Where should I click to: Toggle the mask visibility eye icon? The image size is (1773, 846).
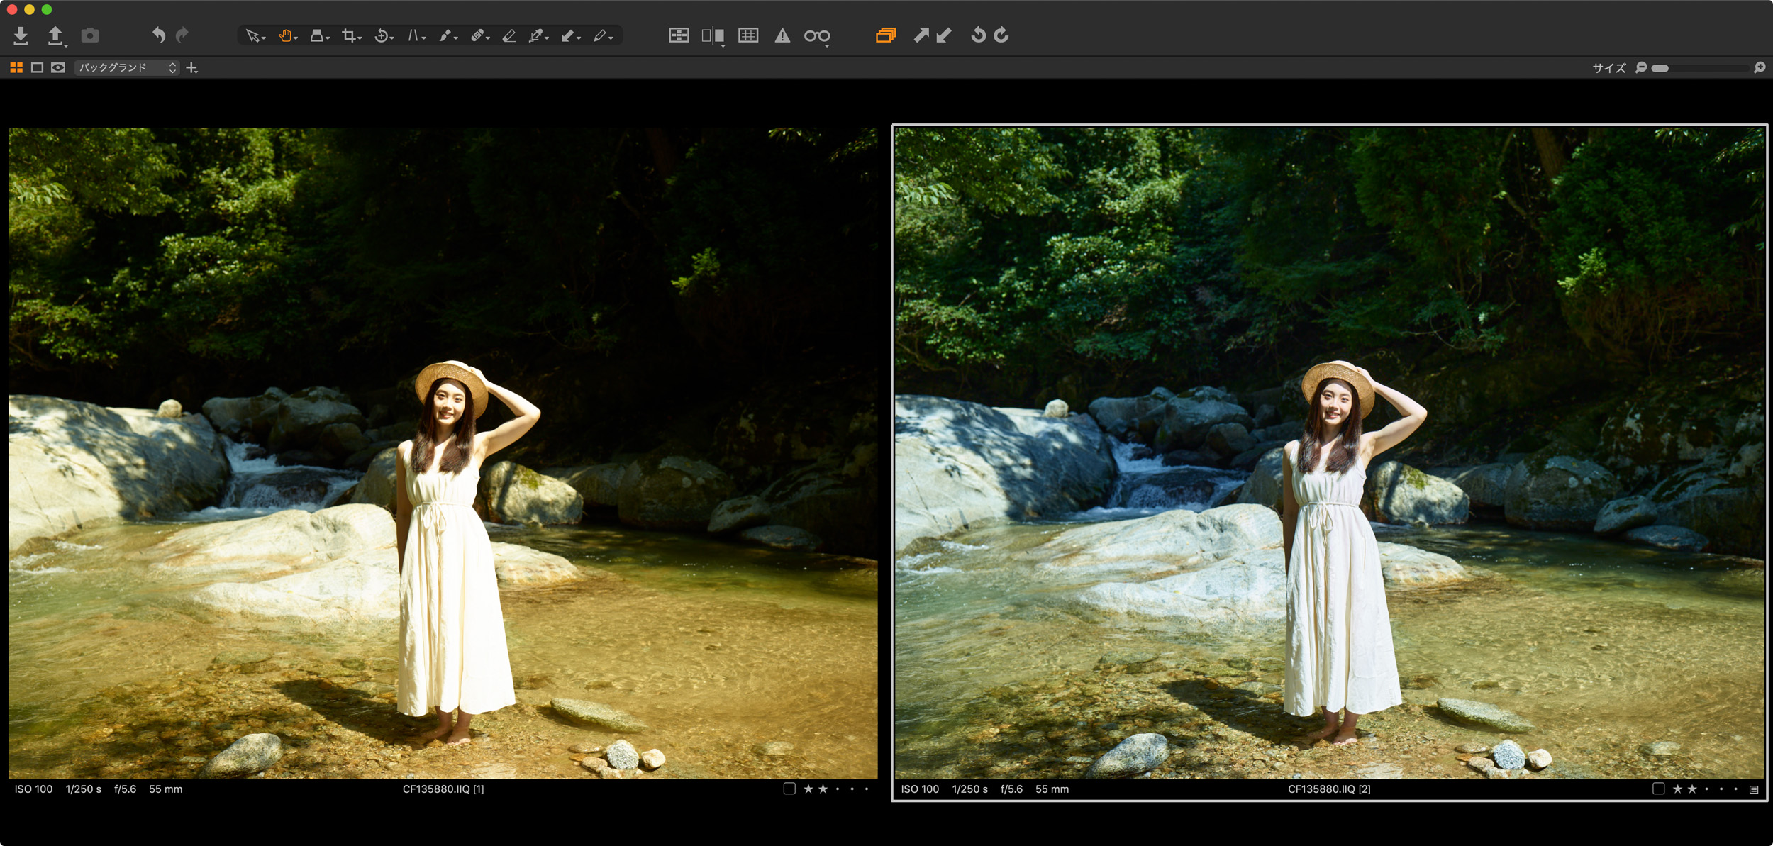[58, 67]
